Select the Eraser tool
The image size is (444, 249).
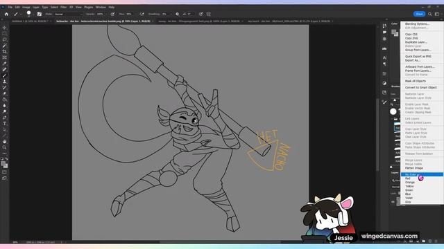click(4, 93)
